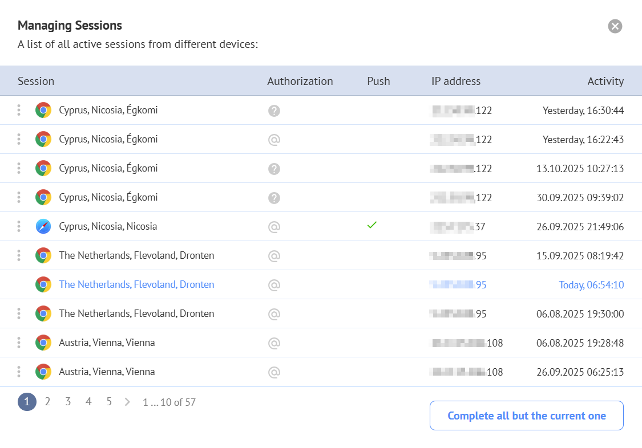The height and width of the screenshot is (448, 642).
Task: Open three-dot menu for 26.09.2025 06:25:13 Vienna session
Action: (19, 372)
